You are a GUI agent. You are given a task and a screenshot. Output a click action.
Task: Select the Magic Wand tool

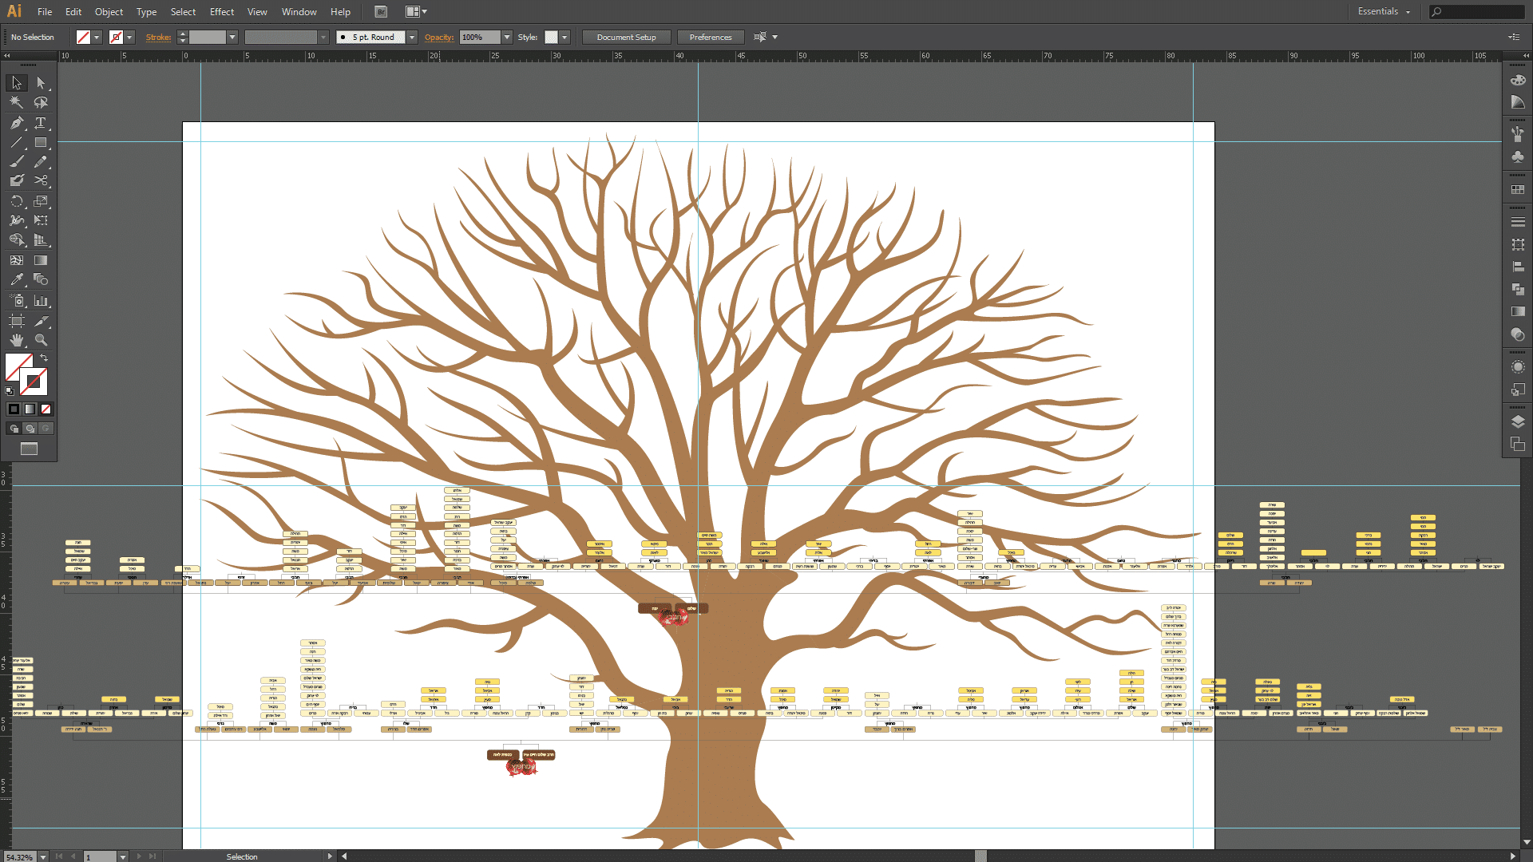pyautogui.click(x=17, y=102)
